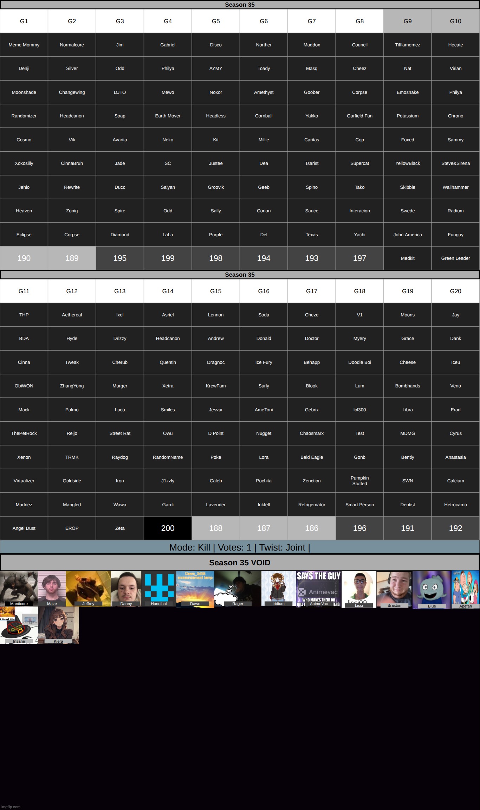Click the Dawn sunset avatar
Screen dimensions: 480x810
pos(195,589)
